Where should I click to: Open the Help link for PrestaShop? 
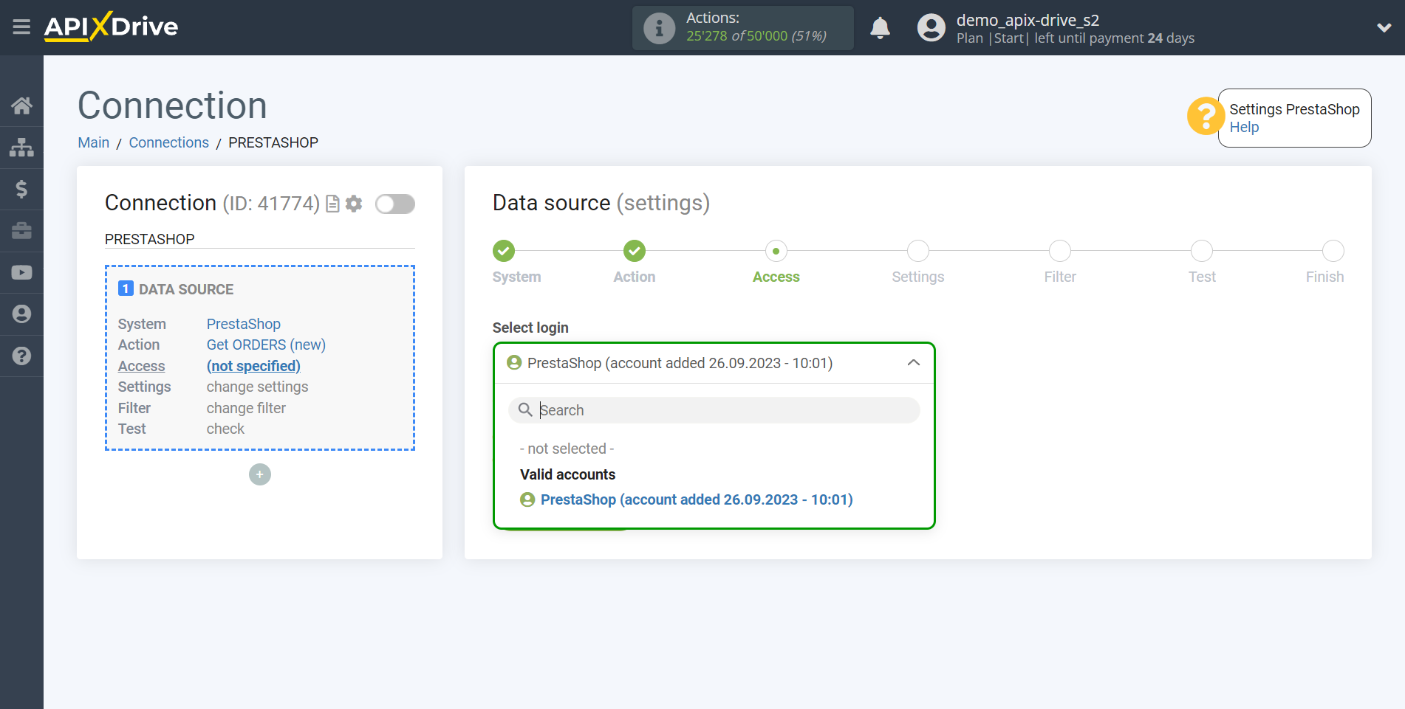1244,127
